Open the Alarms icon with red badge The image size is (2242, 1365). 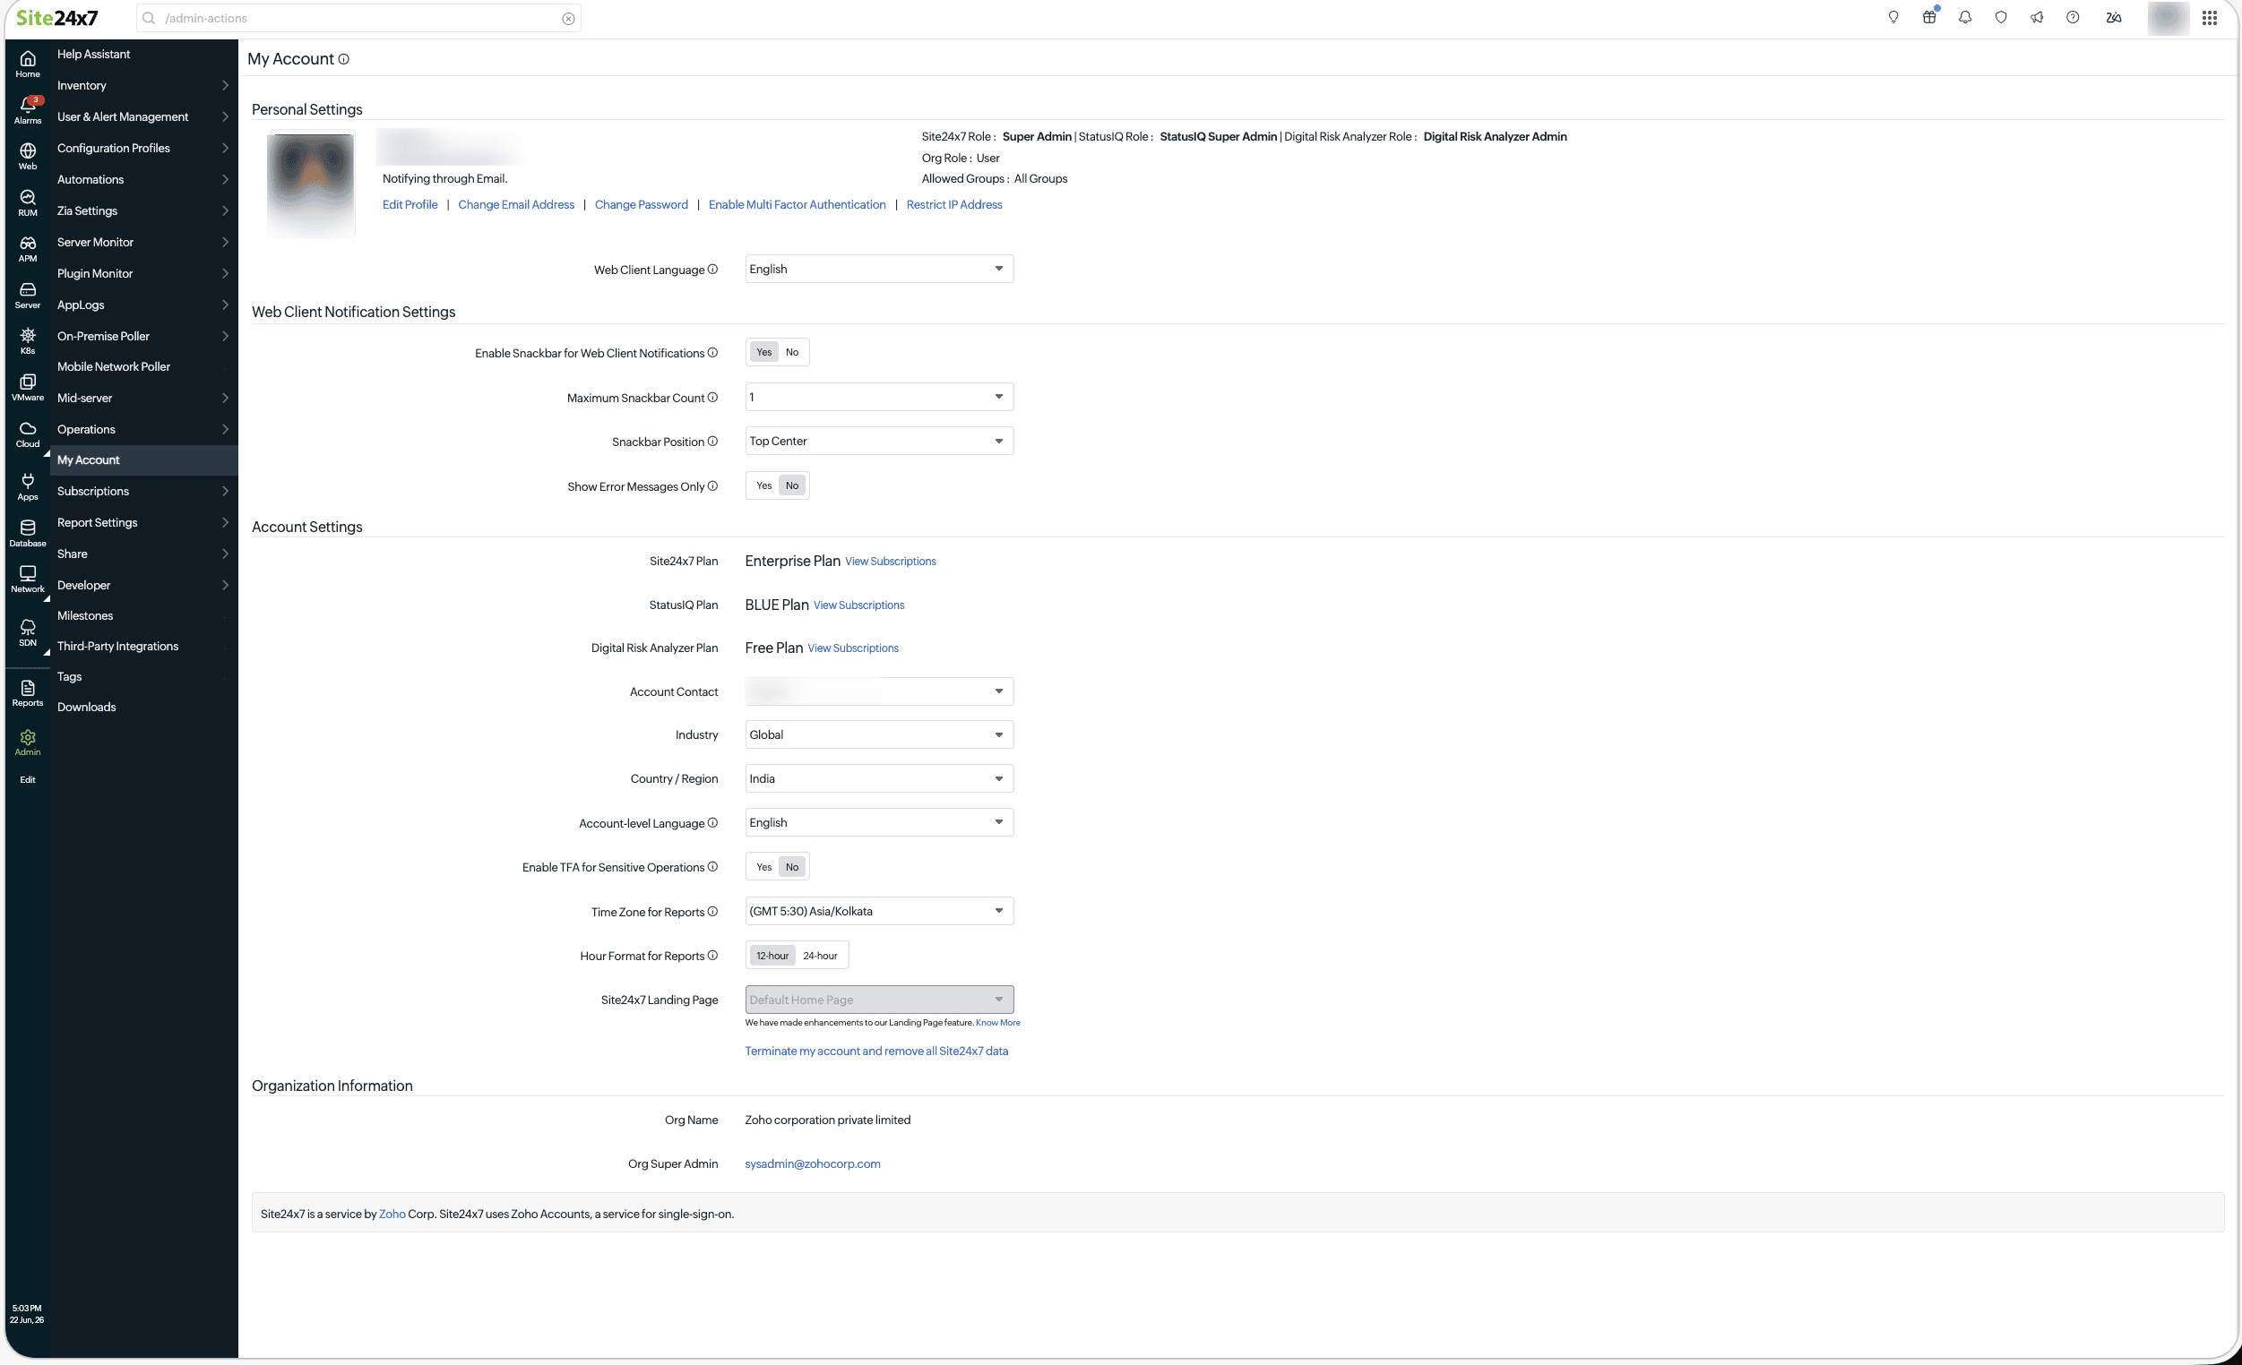pos(27,110)
